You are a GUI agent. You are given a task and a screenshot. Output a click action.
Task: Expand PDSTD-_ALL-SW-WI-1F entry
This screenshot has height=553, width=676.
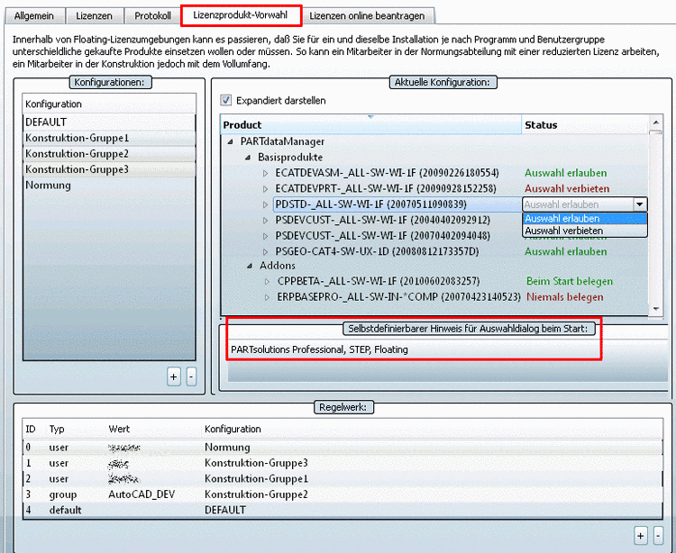[266, 205]
